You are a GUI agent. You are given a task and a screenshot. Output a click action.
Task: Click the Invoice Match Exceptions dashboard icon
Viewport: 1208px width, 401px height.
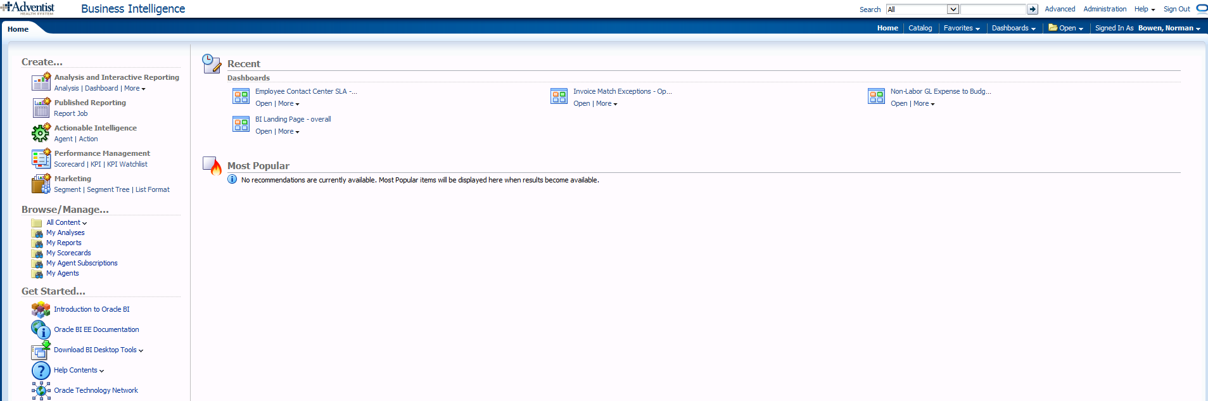(x=559, y=96)
